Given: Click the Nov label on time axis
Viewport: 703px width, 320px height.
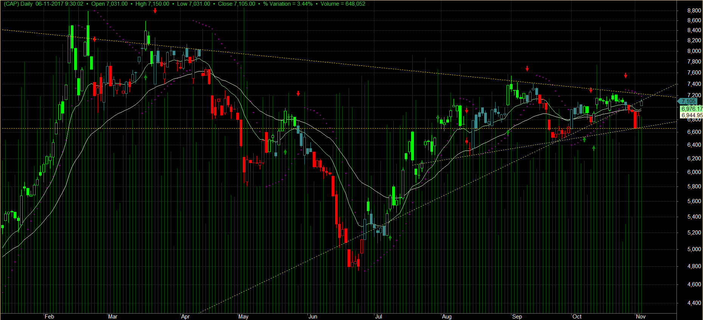Looking at the screenshot, I should click(641, 317).
